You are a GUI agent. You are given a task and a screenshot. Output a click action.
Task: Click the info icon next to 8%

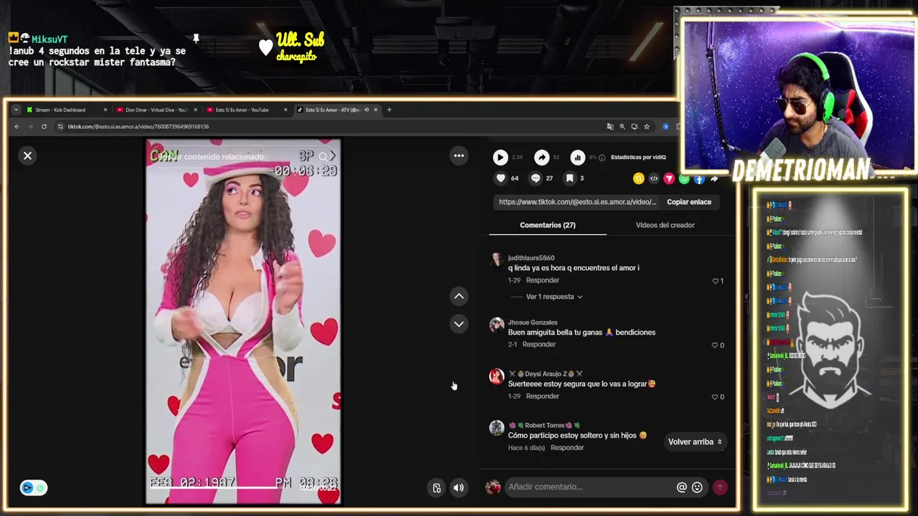point(602,158)
